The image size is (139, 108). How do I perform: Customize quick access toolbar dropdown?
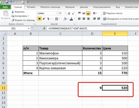coord(28,2)
